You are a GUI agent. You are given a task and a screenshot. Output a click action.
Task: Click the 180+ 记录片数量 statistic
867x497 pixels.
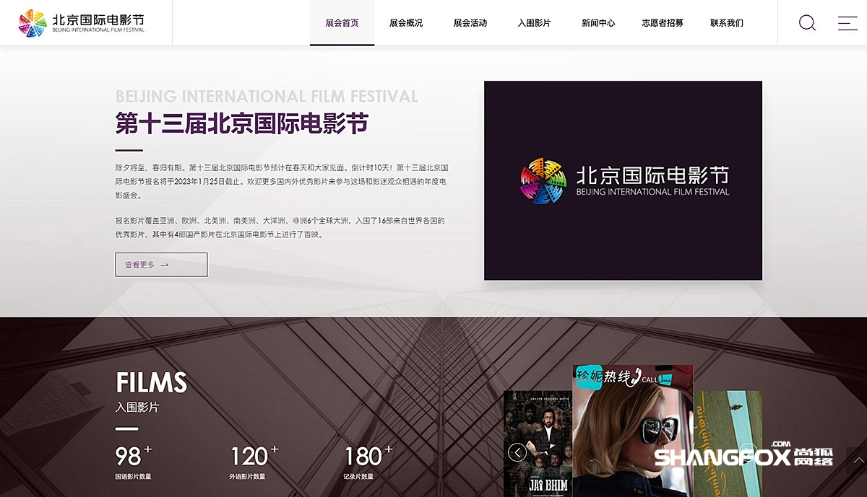point(368,462)
